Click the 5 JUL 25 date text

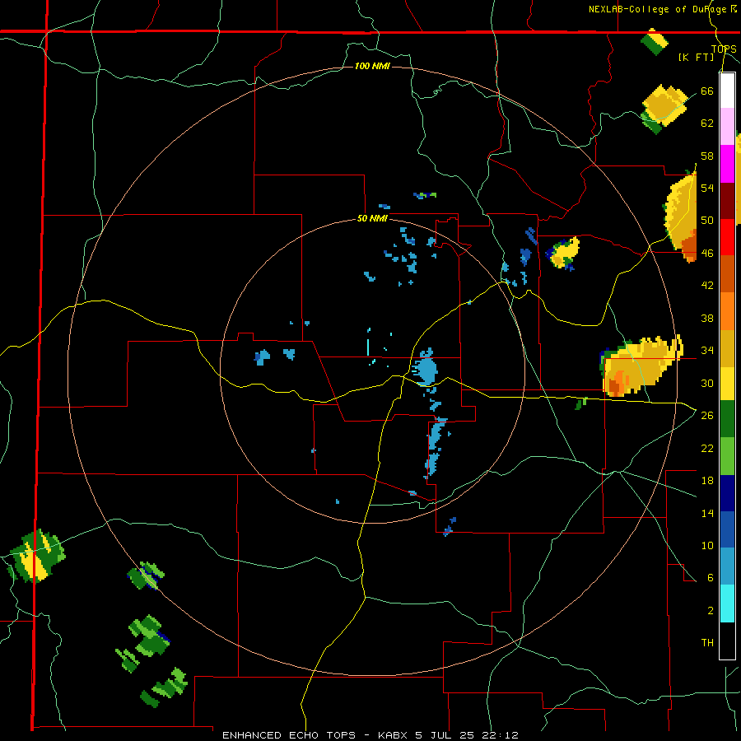446,735
